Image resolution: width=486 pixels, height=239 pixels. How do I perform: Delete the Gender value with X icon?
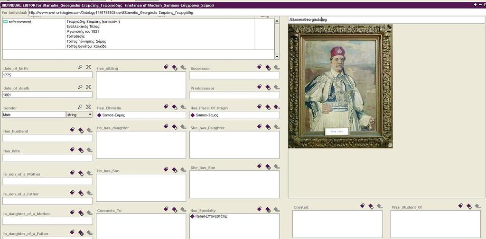click(88, 106)
